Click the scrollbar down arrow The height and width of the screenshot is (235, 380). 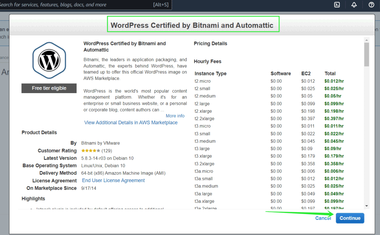(x=367, y=206)
